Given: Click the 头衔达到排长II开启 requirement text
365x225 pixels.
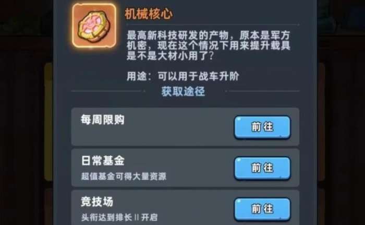Looking at the screenshot, I should tap(119, 217).
